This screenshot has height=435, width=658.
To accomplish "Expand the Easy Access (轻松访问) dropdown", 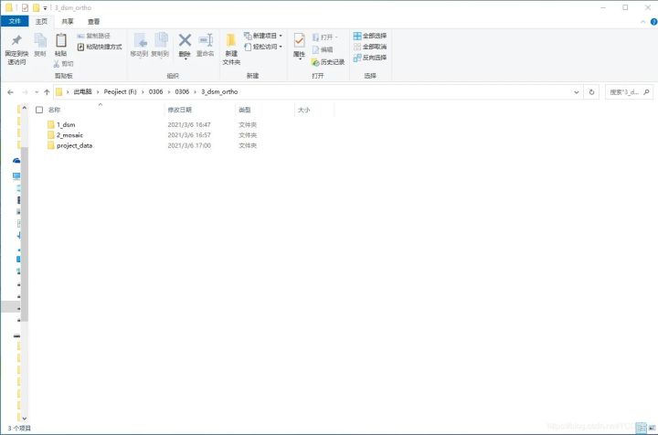I will [265, 47].
